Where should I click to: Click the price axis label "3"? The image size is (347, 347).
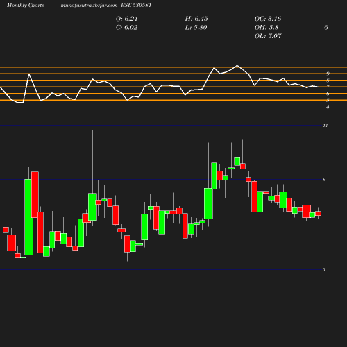point(324,269)
